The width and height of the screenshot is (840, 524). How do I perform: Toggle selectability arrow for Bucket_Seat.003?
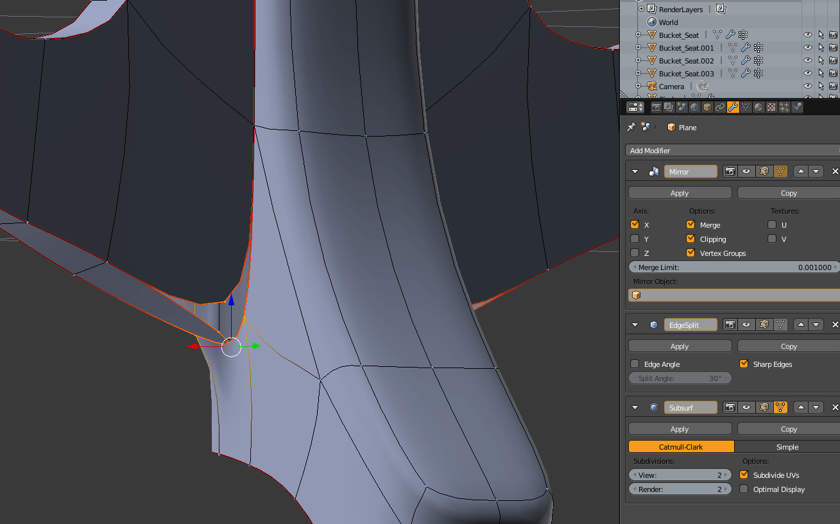click(x=821, y=73)
